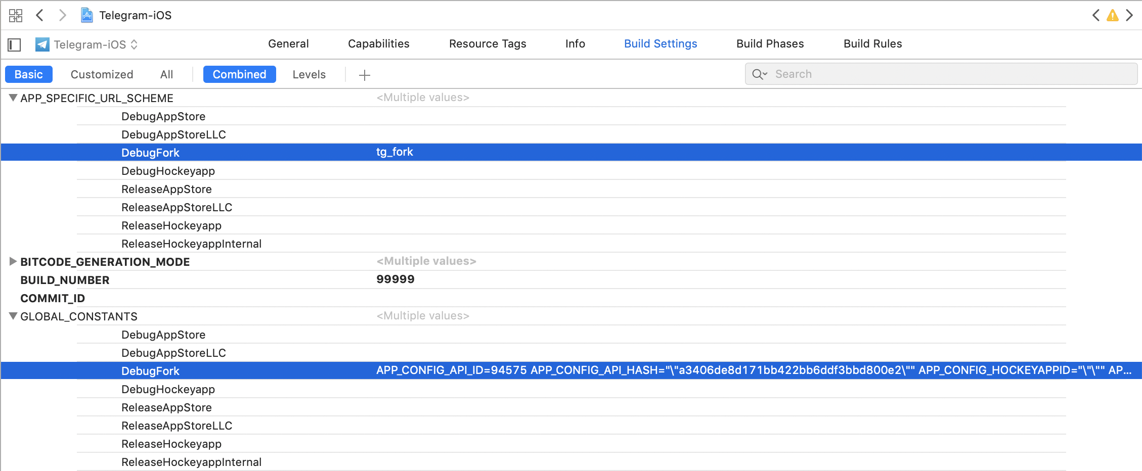Click the APP_SPECIFIC_URL_SCHEME setting name
Screen dimensions: 1142x471
click(x=97, y=98)
